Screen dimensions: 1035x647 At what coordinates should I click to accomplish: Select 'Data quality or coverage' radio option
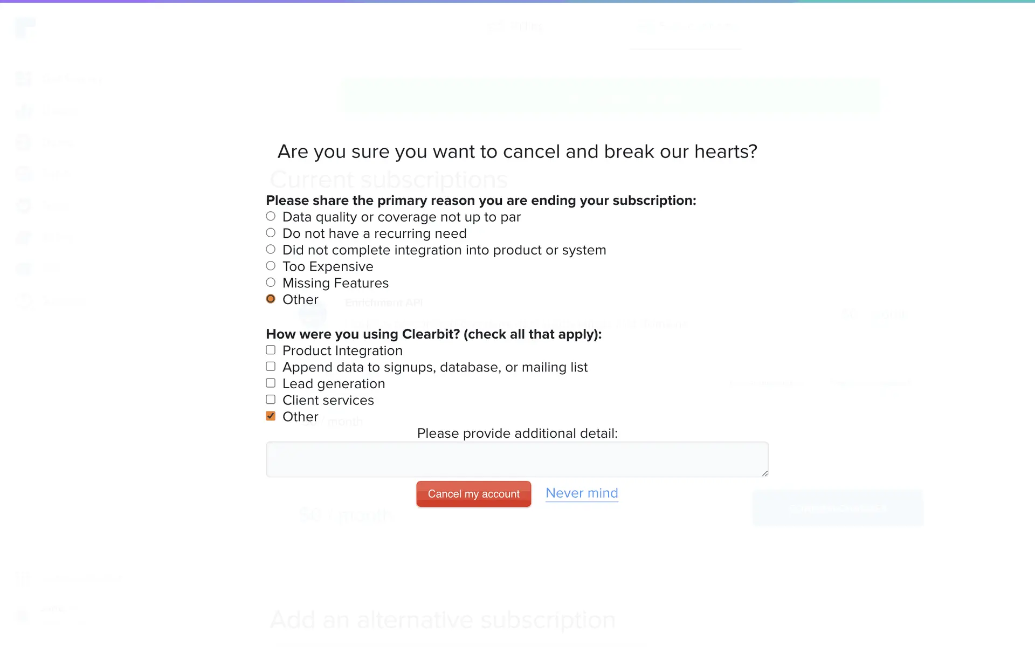(x=271, y=217)
